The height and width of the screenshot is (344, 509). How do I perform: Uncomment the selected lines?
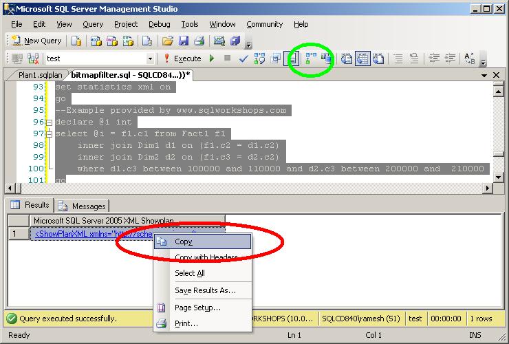point(414,58)
